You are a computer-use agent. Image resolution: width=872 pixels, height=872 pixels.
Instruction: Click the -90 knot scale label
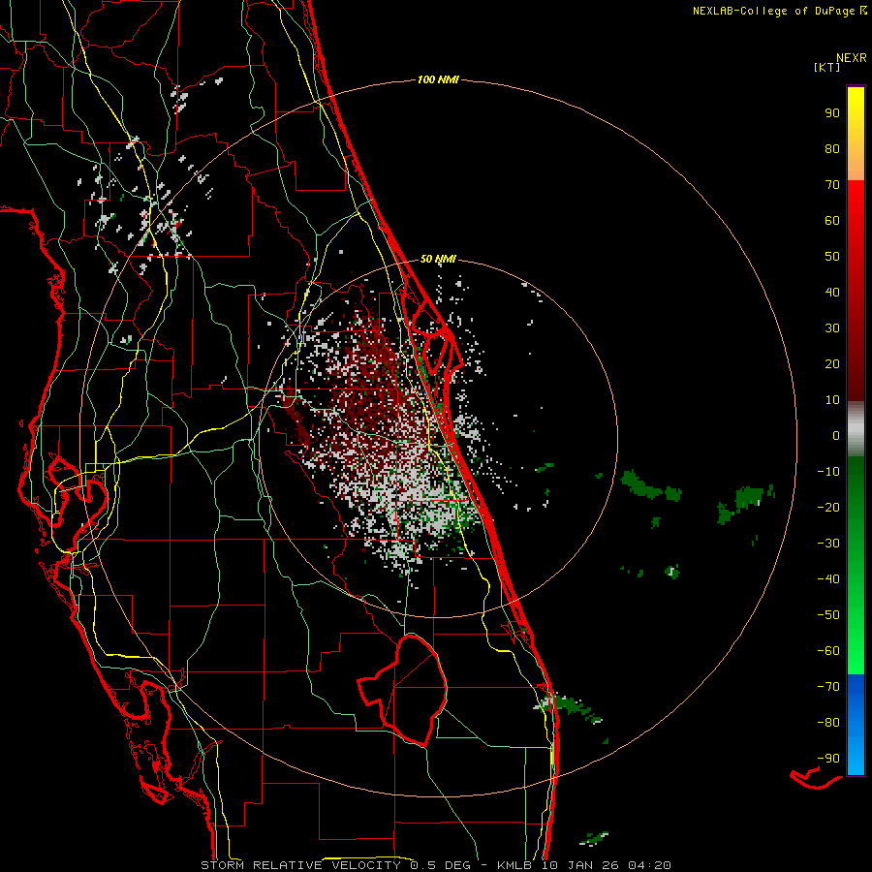click(828, 759)
